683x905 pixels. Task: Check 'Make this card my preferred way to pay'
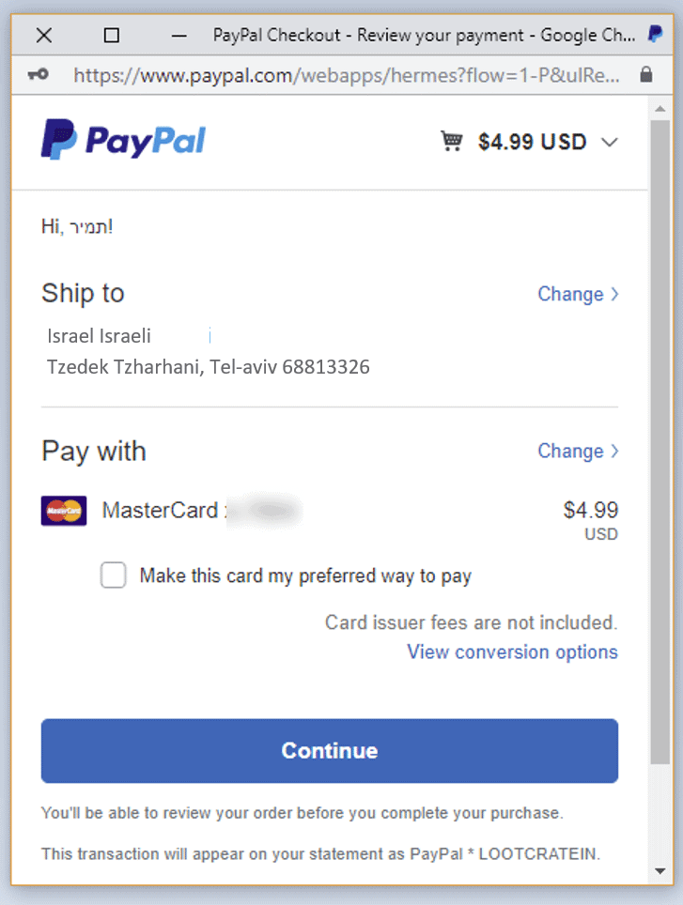pyautogui.click(x=114, y=575)
